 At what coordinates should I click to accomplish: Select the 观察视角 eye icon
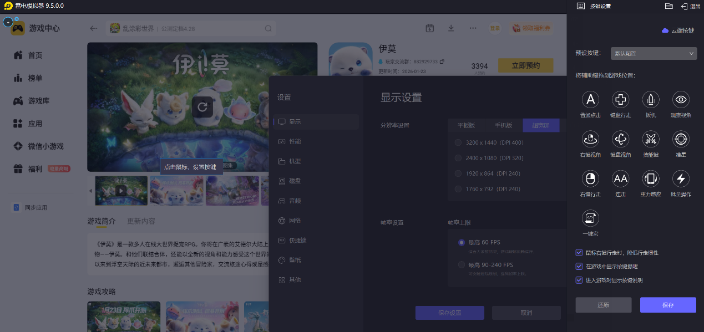681,100
